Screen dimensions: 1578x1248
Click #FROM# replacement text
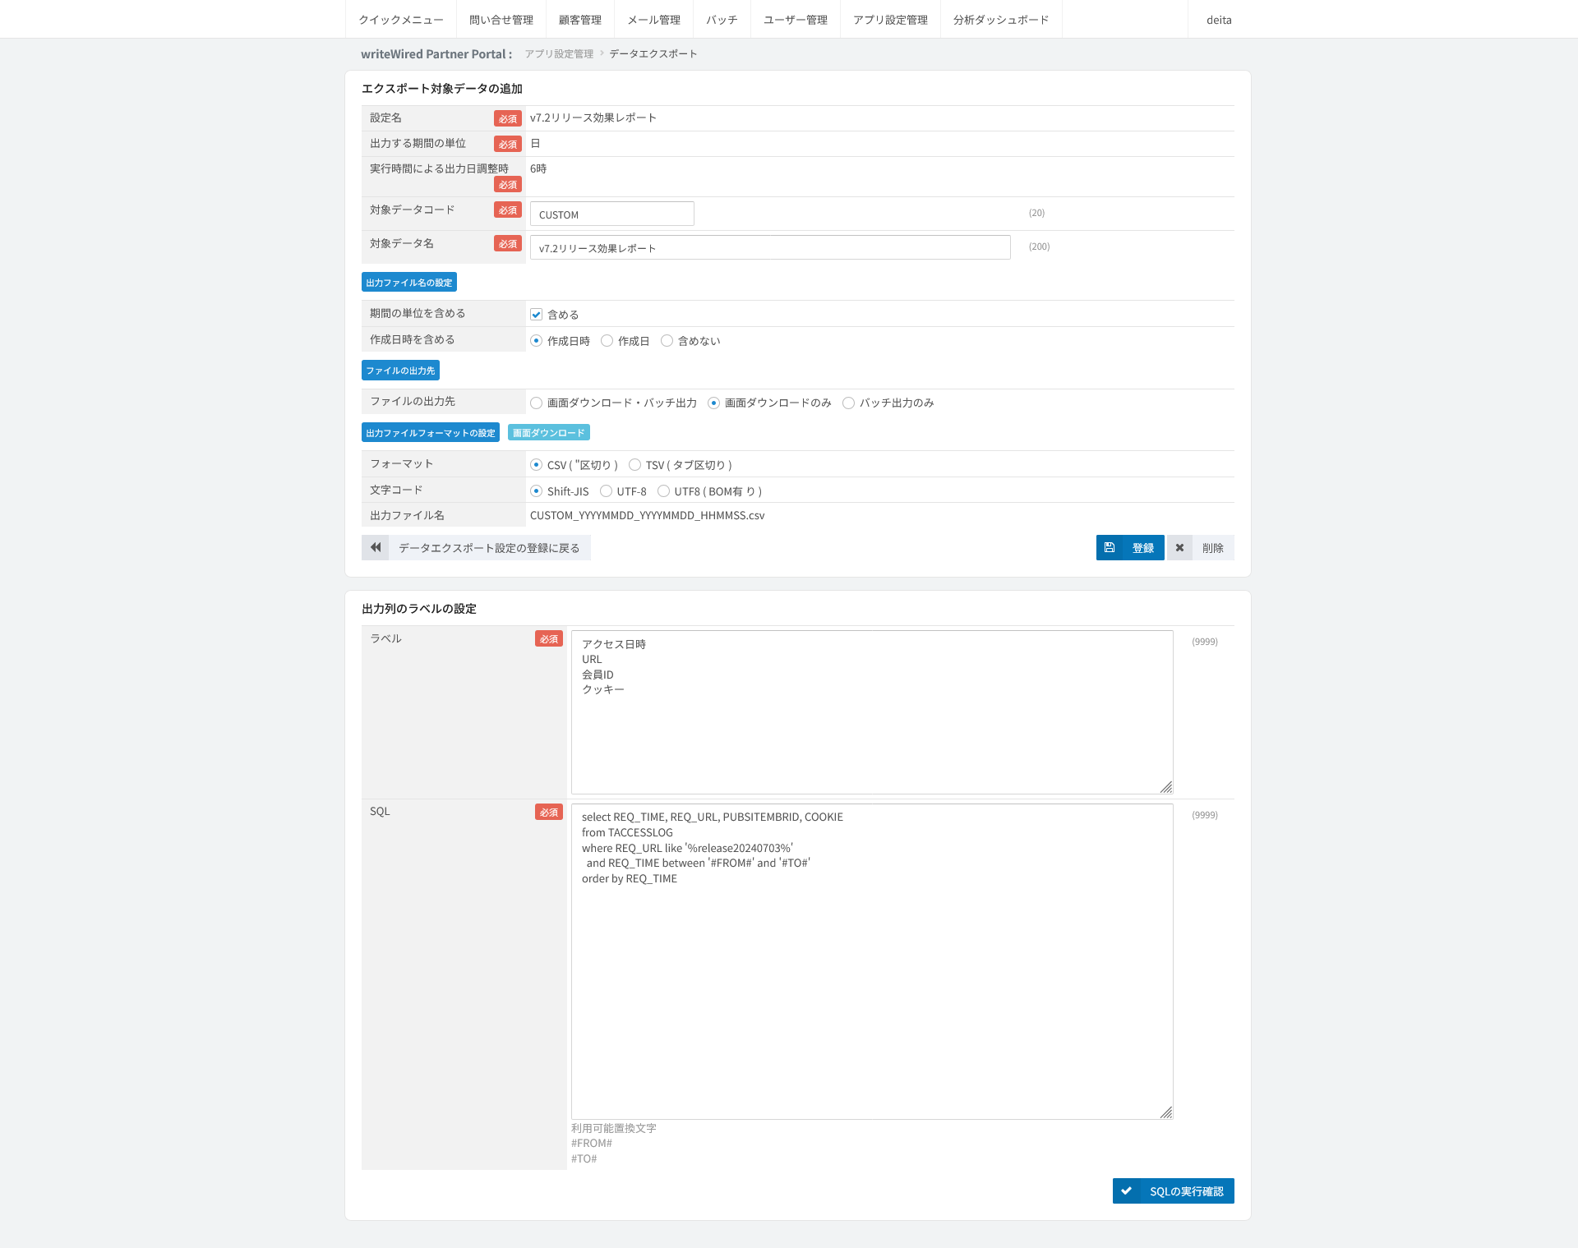click(592, 1143)
